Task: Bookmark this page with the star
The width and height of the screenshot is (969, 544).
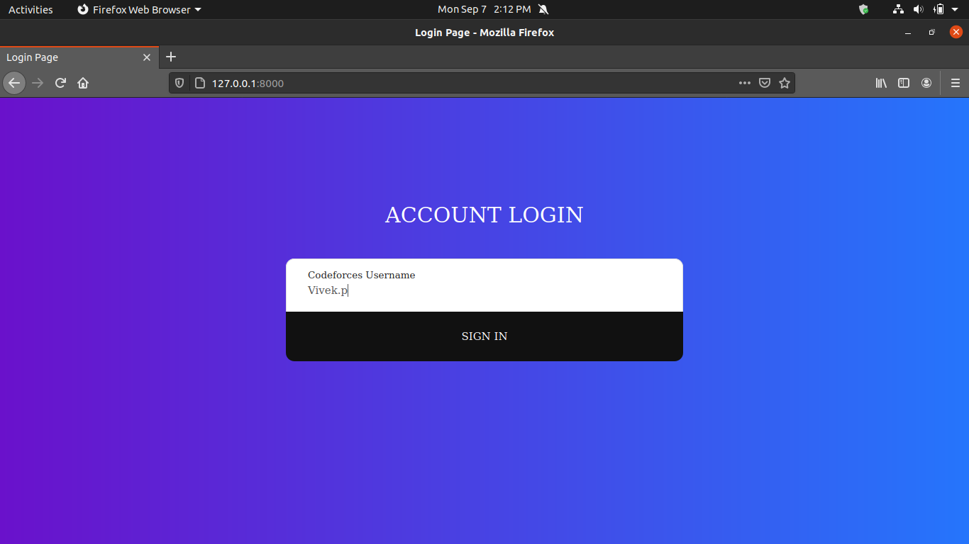Action: [785, 83]
